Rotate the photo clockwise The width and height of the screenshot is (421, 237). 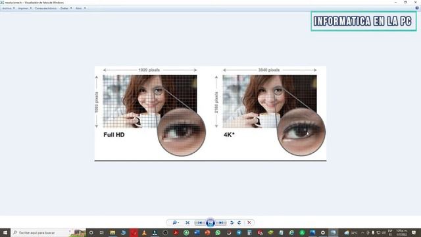pyautogui.click(x=239, y=223)
